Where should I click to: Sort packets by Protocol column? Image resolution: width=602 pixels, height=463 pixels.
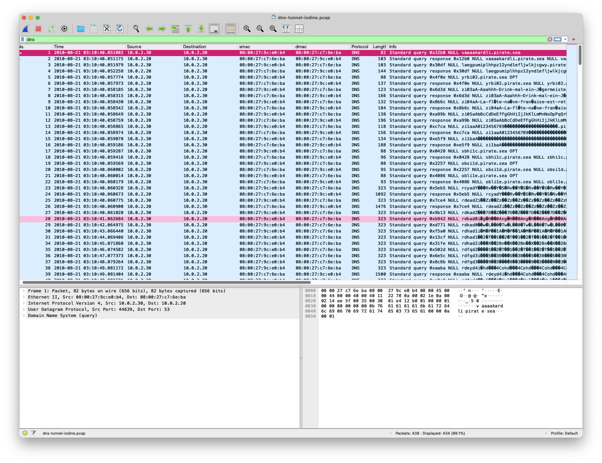pyautogui.click(x=360, y=47)
